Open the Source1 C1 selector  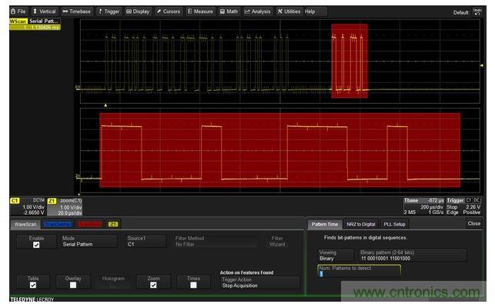click(x=146, y=241)
